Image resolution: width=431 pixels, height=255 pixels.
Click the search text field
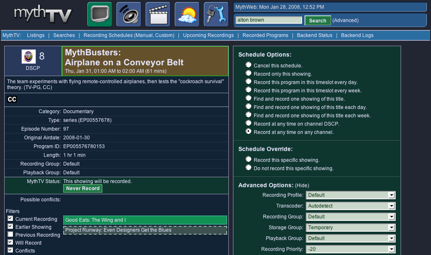pos(268,20)
